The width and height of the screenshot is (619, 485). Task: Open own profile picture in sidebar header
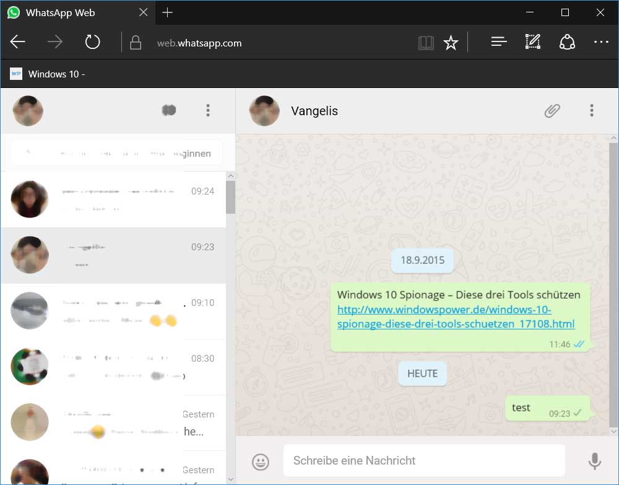pyautogui.click(x=28, y=111)
